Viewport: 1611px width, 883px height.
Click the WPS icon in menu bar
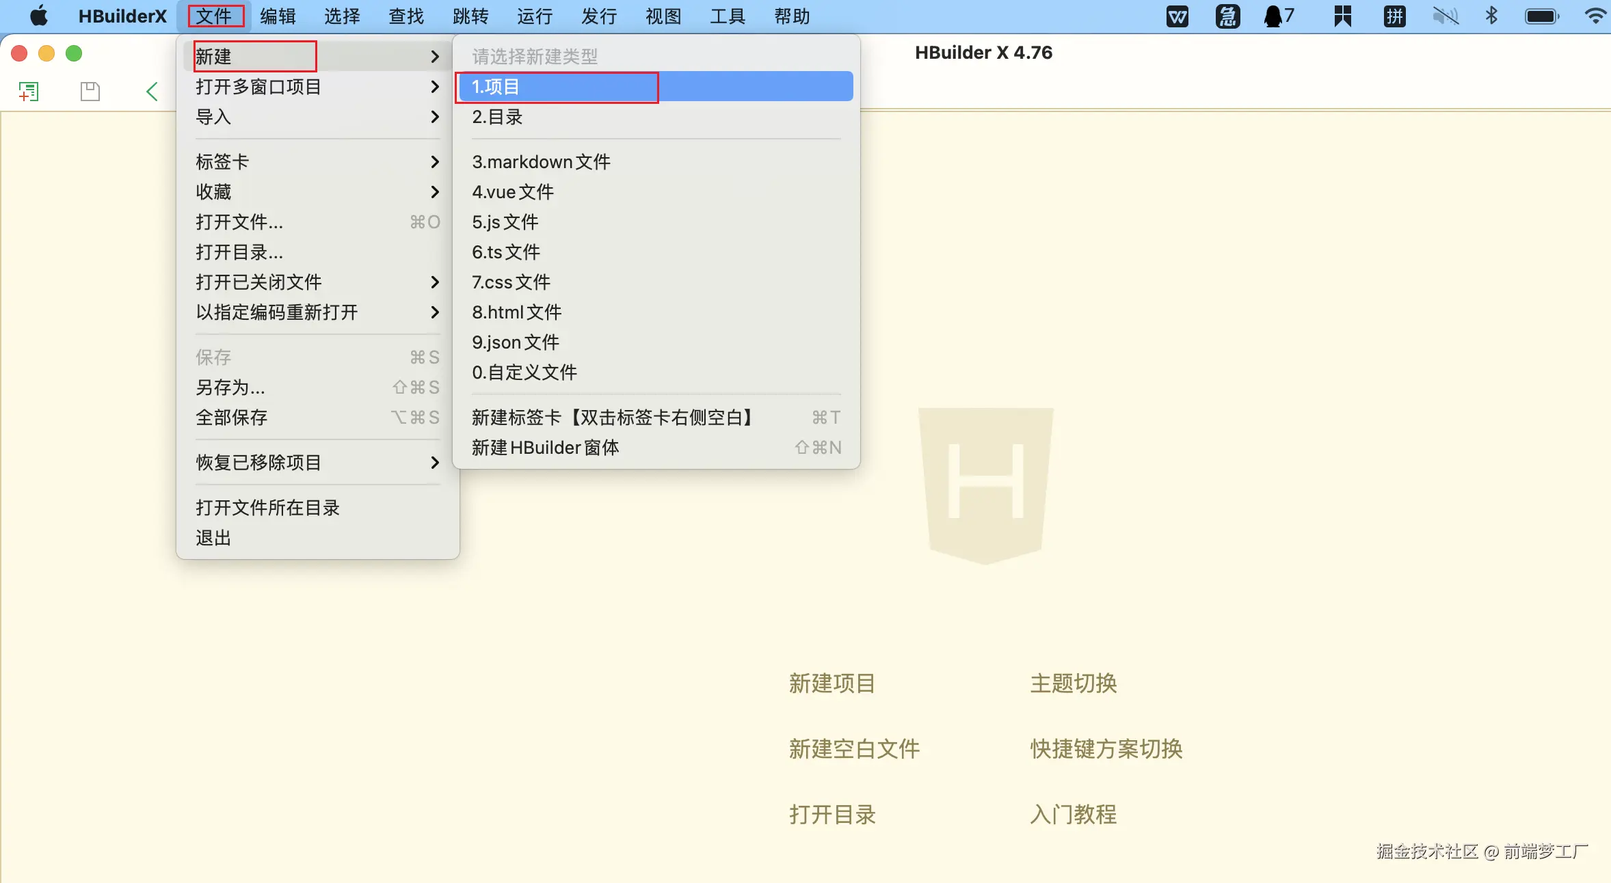1177,16
